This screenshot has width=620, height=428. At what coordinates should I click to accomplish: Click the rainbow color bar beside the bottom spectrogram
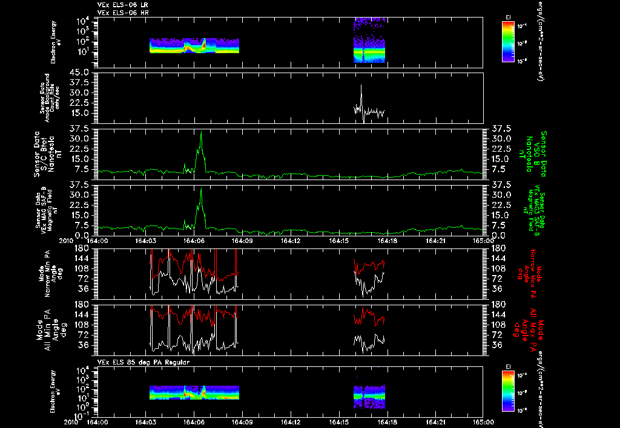point(508,392)
